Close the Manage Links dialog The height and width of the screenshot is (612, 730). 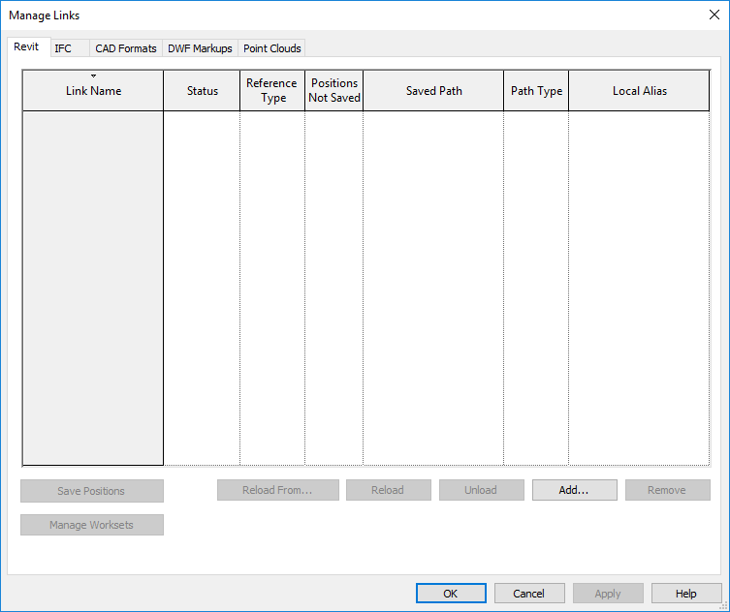[714, 15]
